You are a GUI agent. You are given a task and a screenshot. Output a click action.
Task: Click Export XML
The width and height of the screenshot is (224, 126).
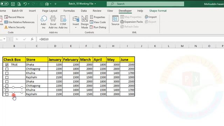[150, 22]
